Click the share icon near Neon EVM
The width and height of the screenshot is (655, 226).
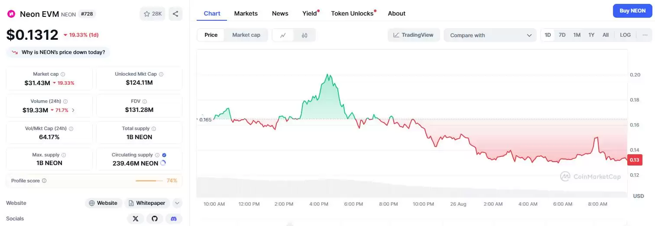(175, 14)
